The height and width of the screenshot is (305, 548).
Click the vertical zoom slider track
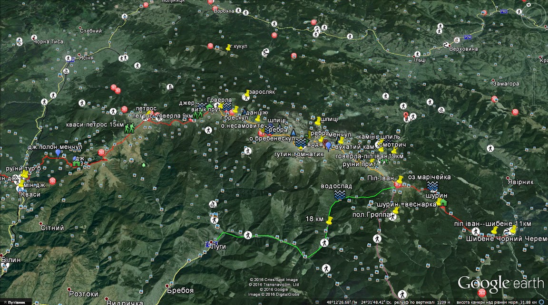click(535, 89)
